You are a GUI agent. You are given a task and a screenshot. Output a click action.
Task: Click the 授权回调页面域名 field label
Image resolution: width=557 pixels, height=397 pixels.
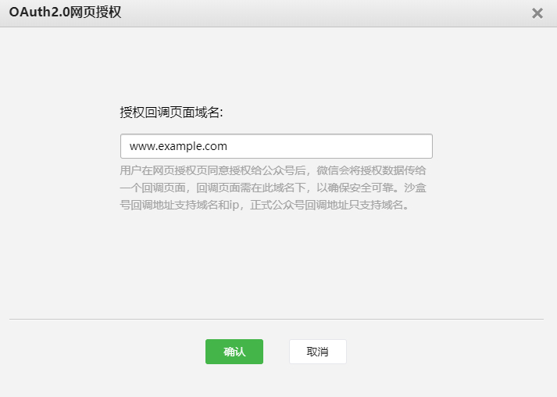pos(171,113)
